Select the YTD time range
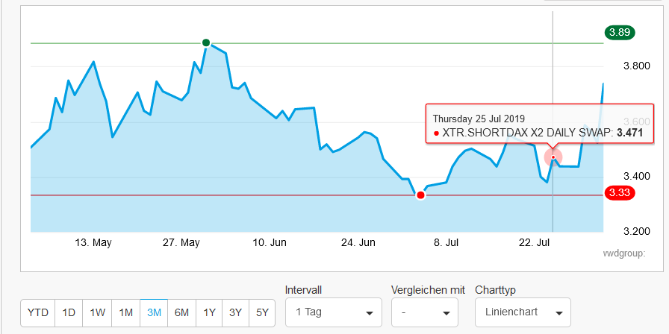The width and height of the screenshot is (669, 334). click(x=37, y=313)
